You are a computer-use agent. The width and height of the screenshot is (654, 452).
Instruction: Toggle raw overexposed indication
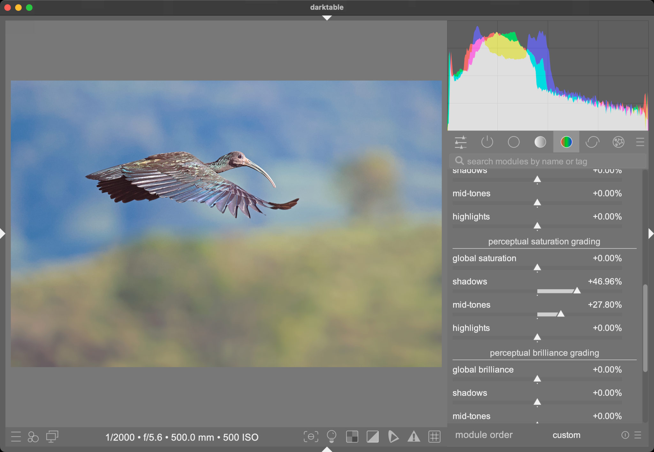point(352,436)
